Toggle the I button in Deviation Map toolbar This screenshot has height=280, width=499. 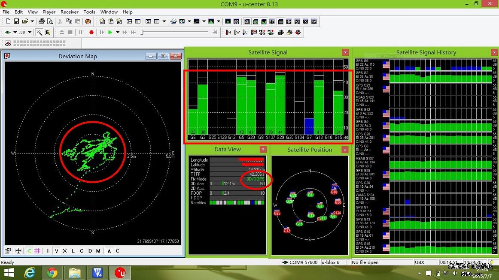tap(48, 251)
